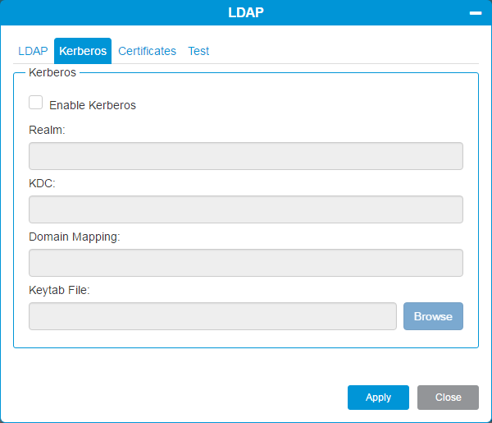The width and height of the screenshot is (492, 423).
Task: Click the KDC: field label
Action: [42, 183]
